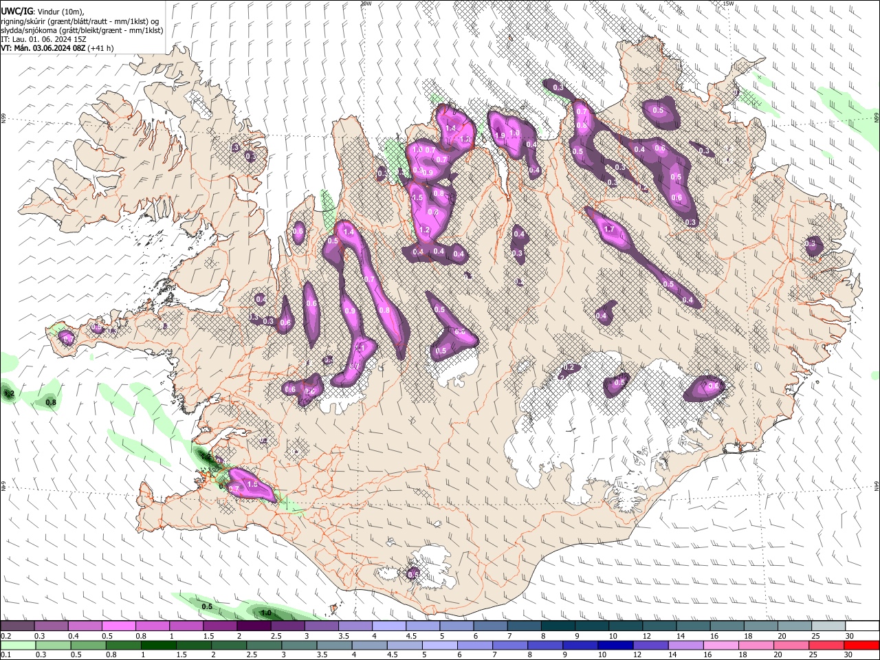880x660 pixels.
Task: Click the initial time "IT: Lau. 01. 06. 2024 15Z"
Action: pyautogui.click(x=43, y=39)
